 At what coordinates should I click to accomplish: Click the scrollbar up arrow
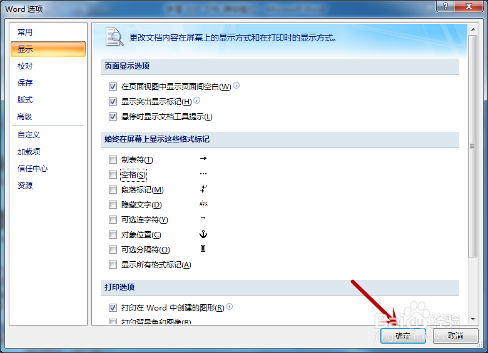(473, 29)
